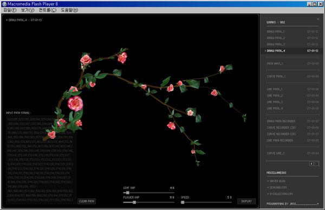This screenshot has height=210, width=325.
Task: Click the INPUT PATH STRING label
Action: pos(18,113)
